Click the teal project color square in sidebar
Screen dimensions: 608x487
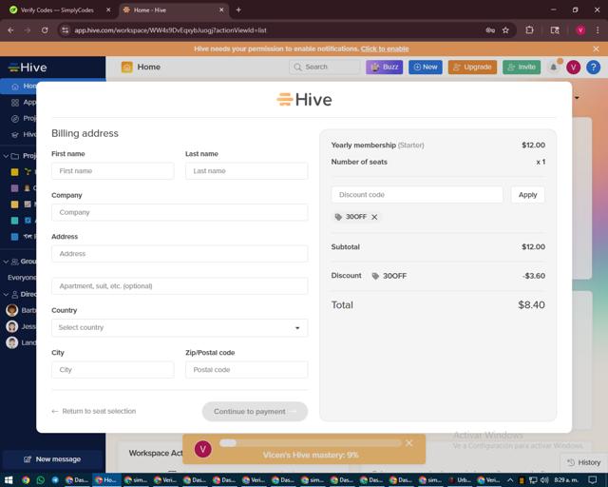(x=15, y=221)
